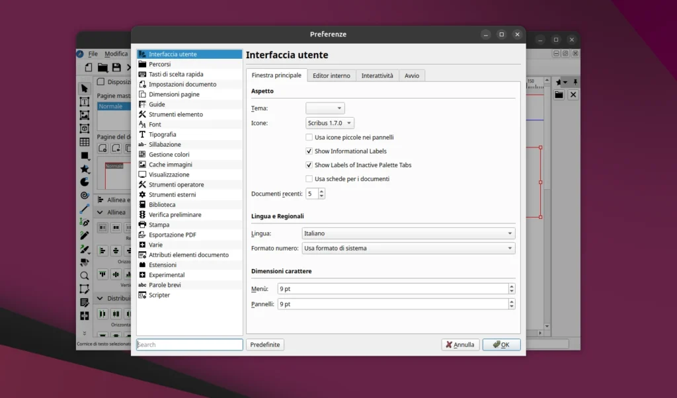The width and height of the screenshot is (677, 398).
Task: Click the Cache immagini icon
Action: coord(142,165)
